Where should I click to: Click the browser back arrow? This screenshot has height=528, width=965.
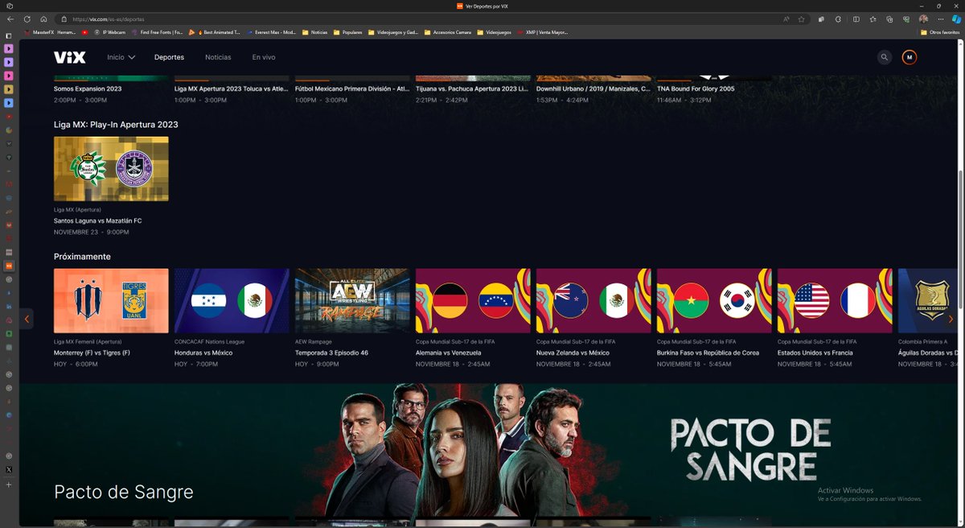coord(10,19)
